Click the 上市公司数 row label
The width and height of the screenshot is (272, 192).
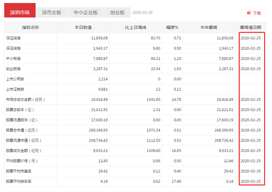tap(15, 79)
